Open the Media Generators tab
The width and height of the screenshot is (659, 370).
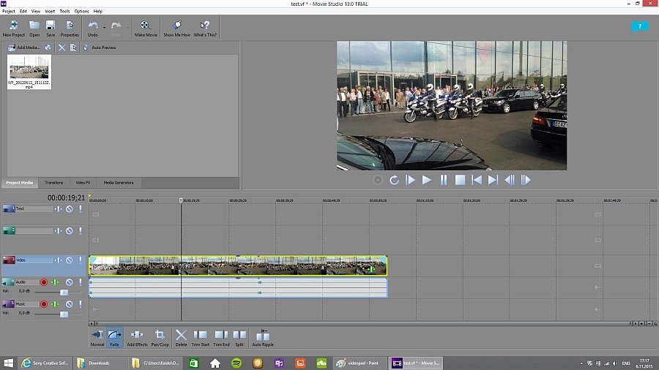[119, 183]
